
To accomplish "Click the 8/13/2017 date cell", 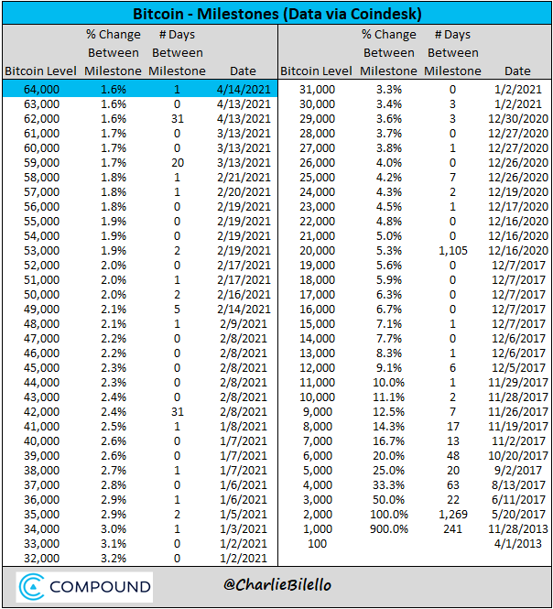I will click(x=518, y=485).
